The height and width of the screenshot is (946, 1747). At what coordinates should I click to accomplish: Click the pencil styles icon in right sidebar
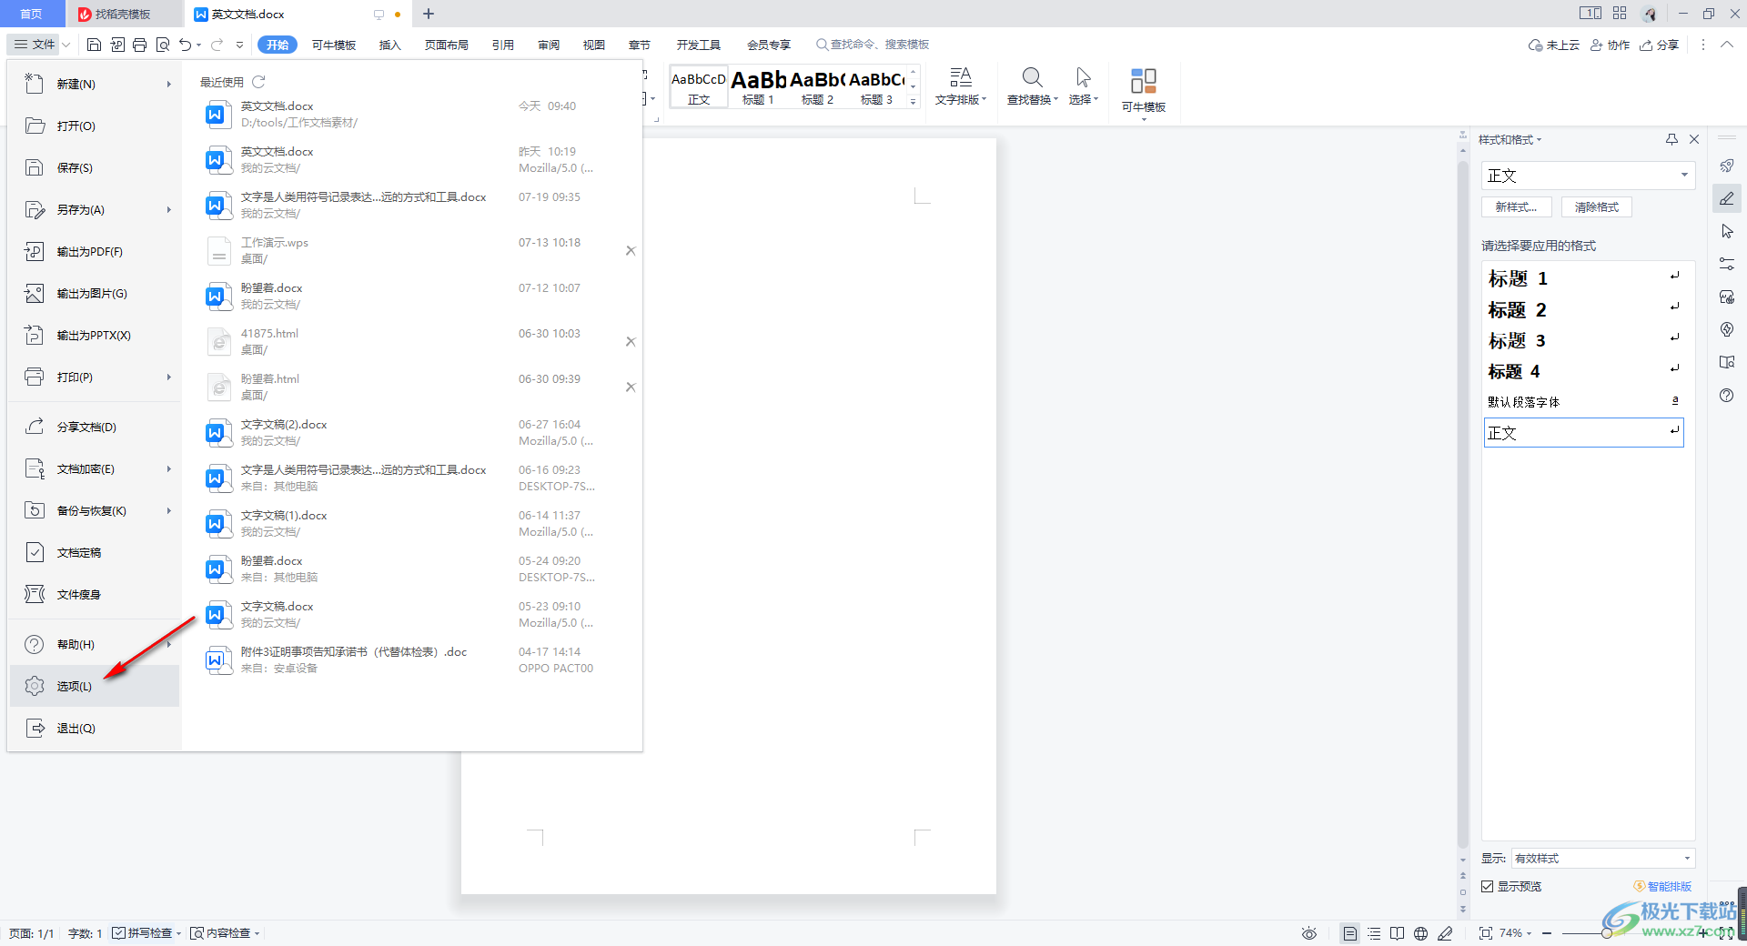(1727, 198)
